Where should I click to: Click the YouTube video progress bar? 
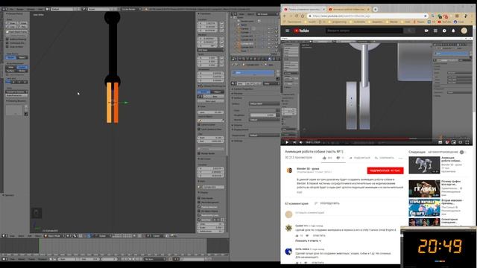[x=376, y=138]
